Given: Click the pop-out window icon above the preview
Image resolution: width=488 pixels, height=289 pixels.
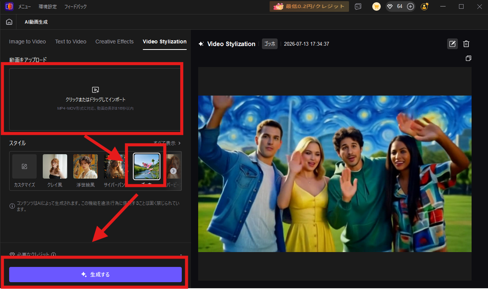Looking at the screenshot, I should [469, 58].
